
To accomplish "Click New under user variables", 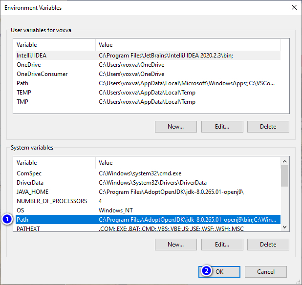I will coord(175,127).
